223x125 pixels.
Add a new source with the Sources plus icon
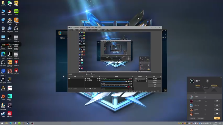(86, 89)
